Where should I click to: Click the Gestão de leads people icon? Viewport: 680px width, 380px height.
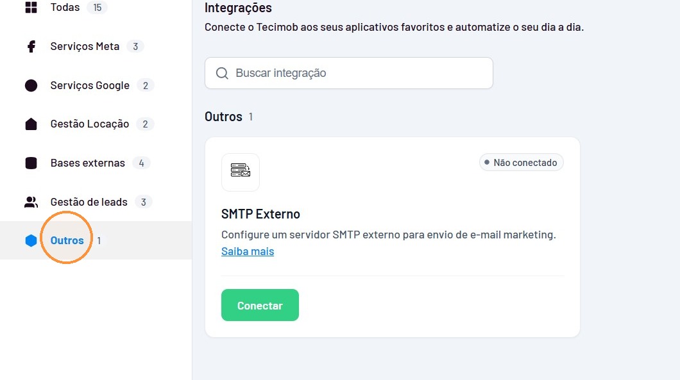31,202
